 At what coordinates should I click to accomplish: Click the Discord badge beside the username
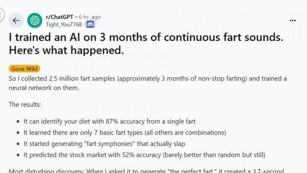click(90, 25)
